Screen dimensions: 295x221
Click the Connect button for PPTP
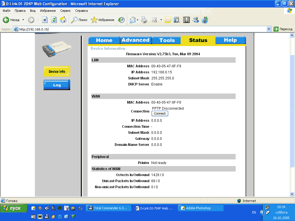point(160,113)
